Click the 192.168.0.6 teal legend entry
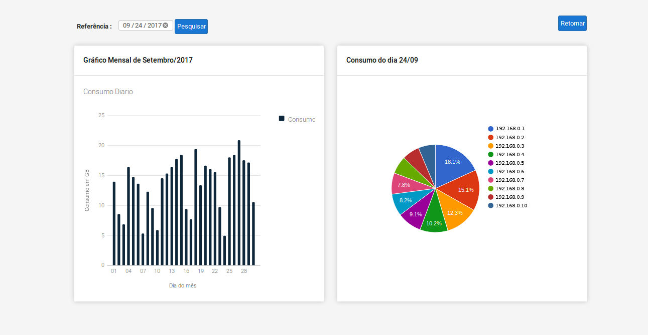 click(509, 171)
